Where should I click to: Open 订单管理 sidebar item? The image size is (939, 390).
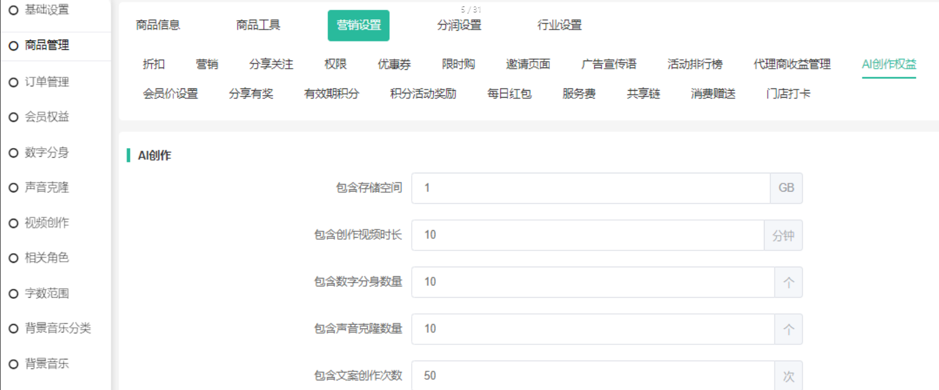click(47, 82)
